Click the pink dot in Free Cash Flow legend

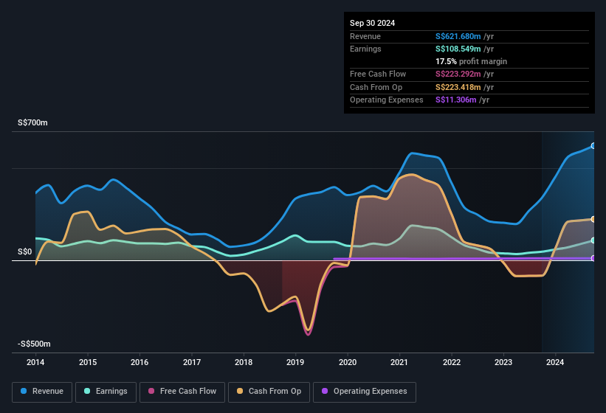151,392
